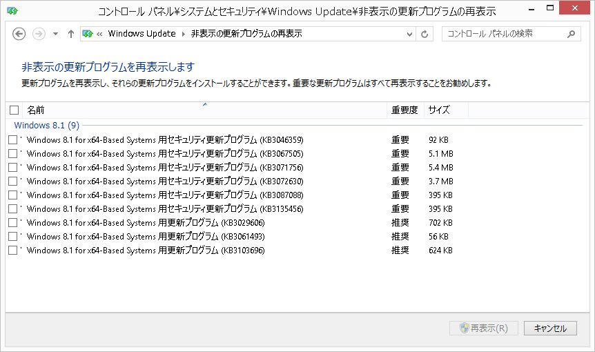
Task: Select the KB3046359 security update row text
Action: [x=165, y=139]
